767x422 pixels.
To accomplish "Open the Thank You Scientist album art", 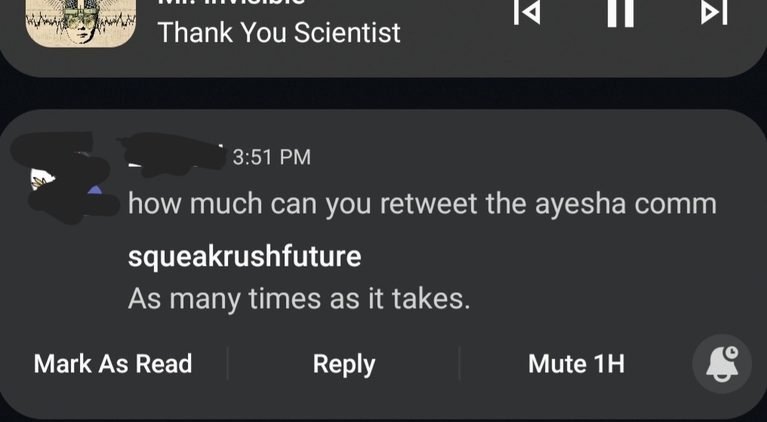I will tap(80, 21).
